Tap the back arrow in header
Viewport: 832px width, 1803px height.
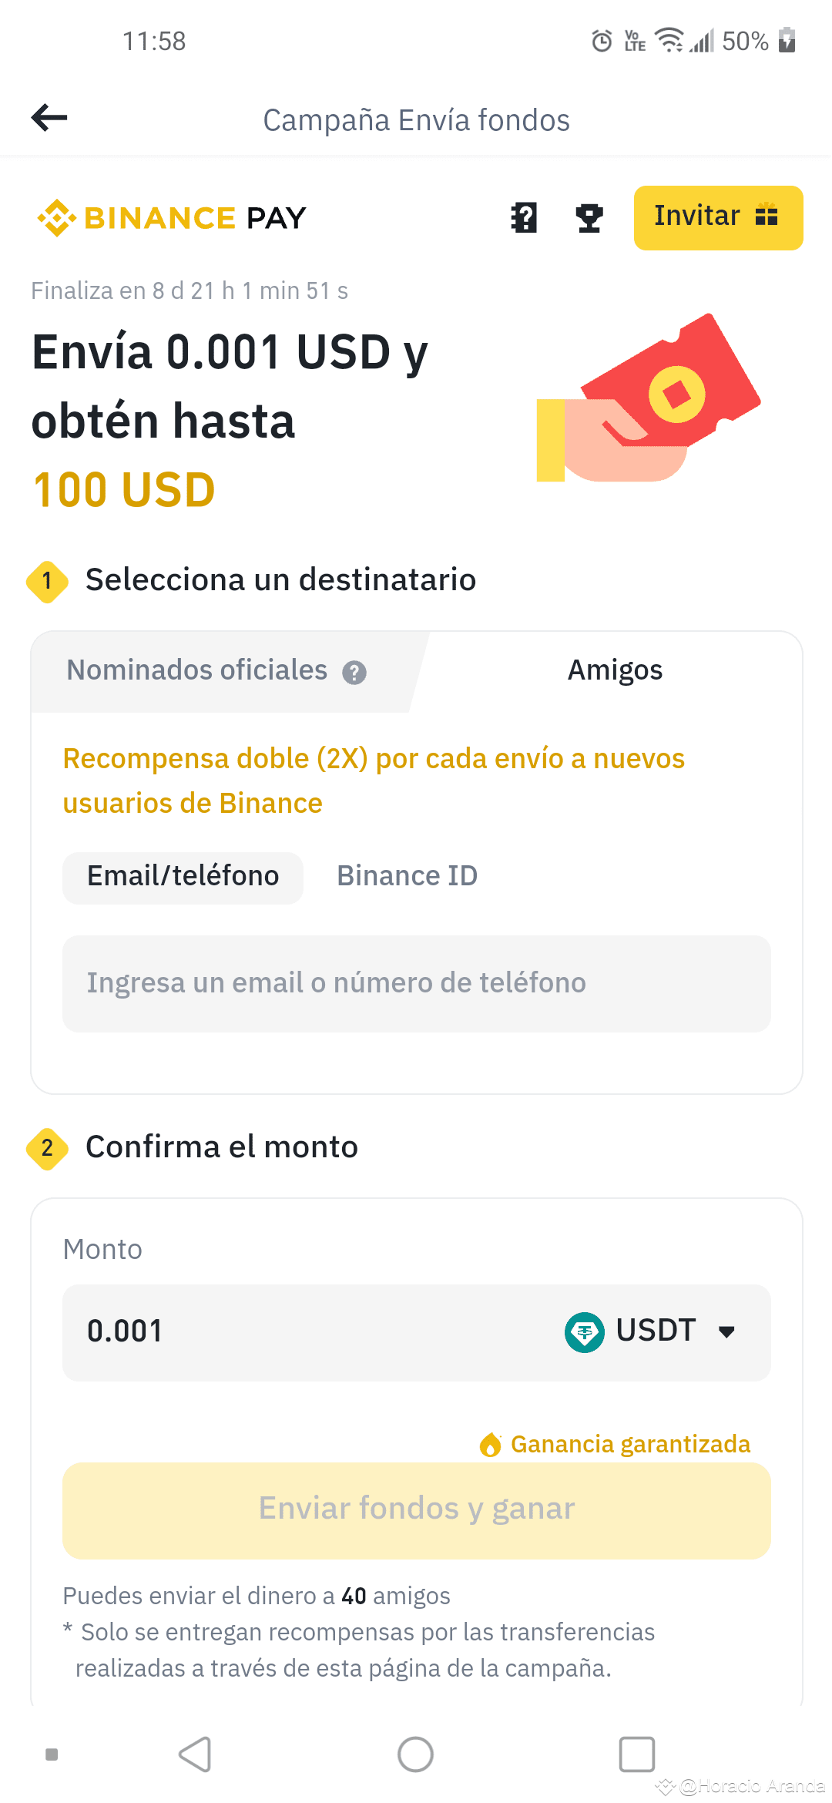(49, 118)
